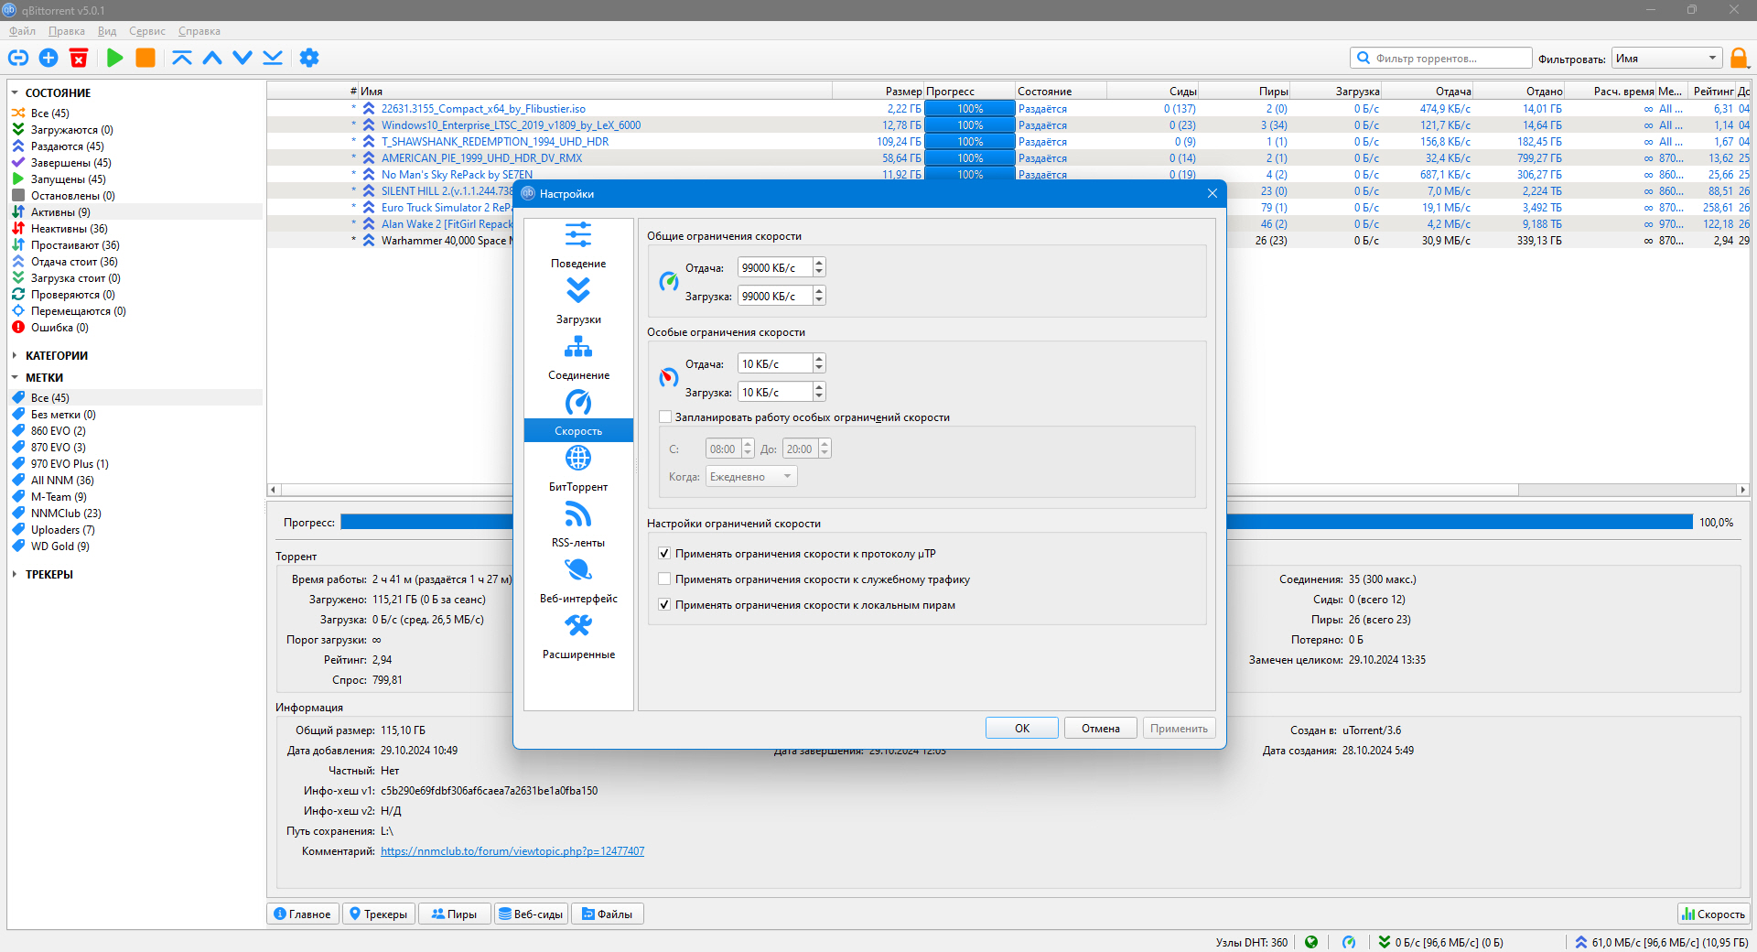Open the Веб-интерфейс settings section
This screenshot has height=952, width=1757.
click(x=578, y=580)
